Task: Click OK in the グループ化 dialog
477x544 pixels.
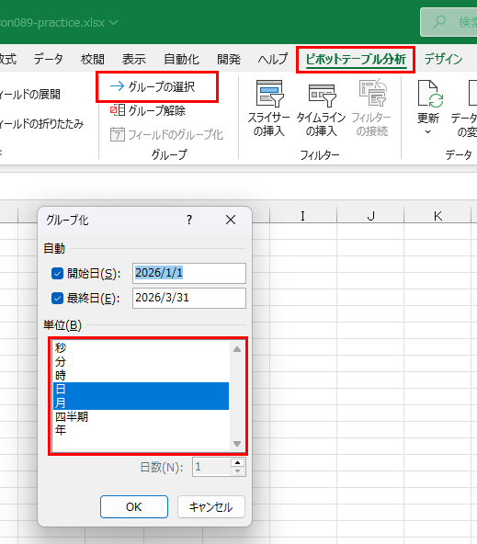Action: pos(134,507)
